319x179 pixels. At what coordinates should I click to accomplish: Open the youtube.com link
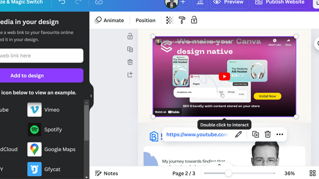tap(197, 134)
